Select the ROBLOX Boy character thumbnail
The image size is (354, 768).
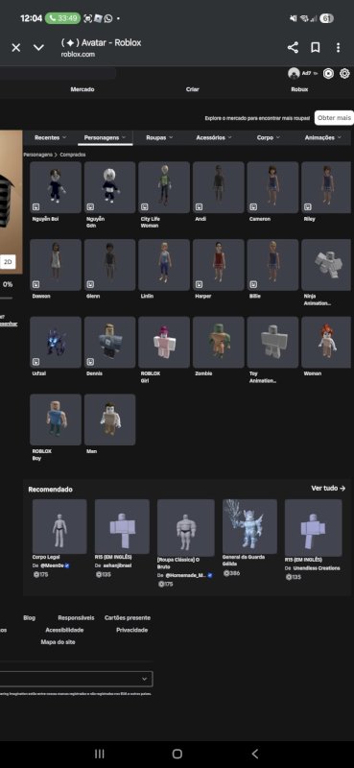click(56, 420)
